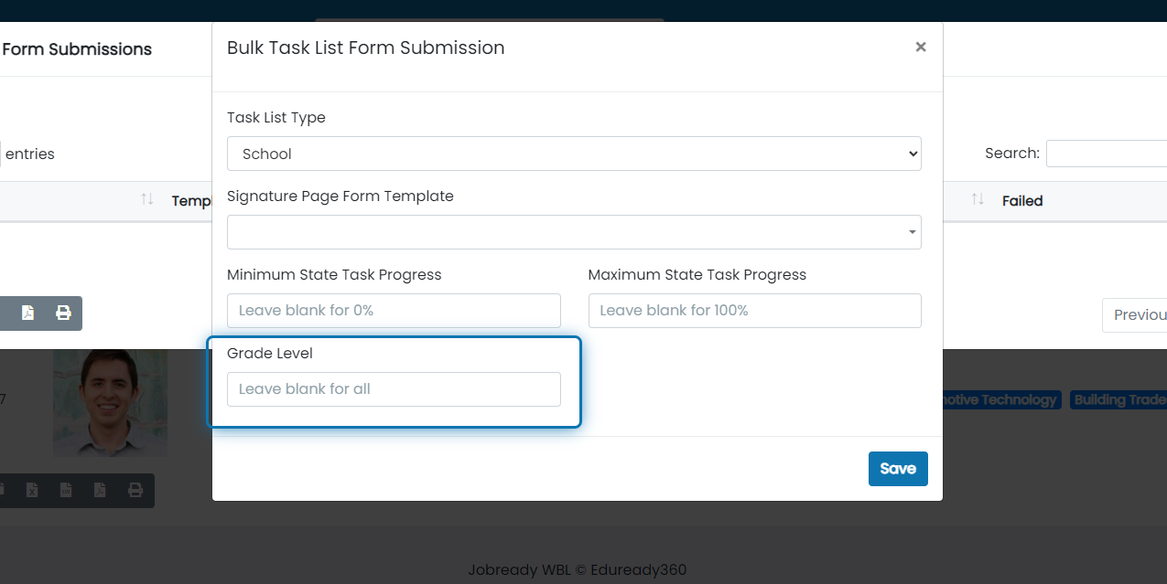Click the Grade Level input field
1167x584 pixels.
pyautogui.click(x=394, y=389)
